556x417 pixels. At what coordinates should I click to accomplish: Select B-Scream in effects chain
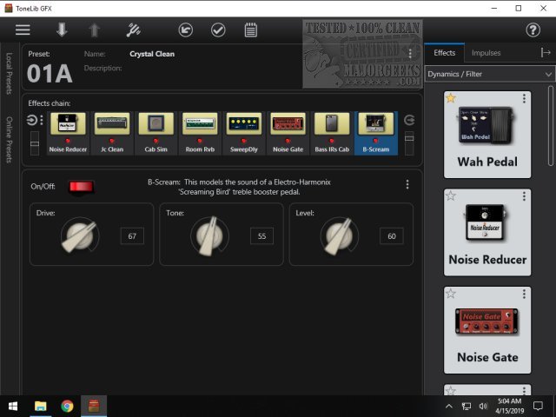click(376, 133)
